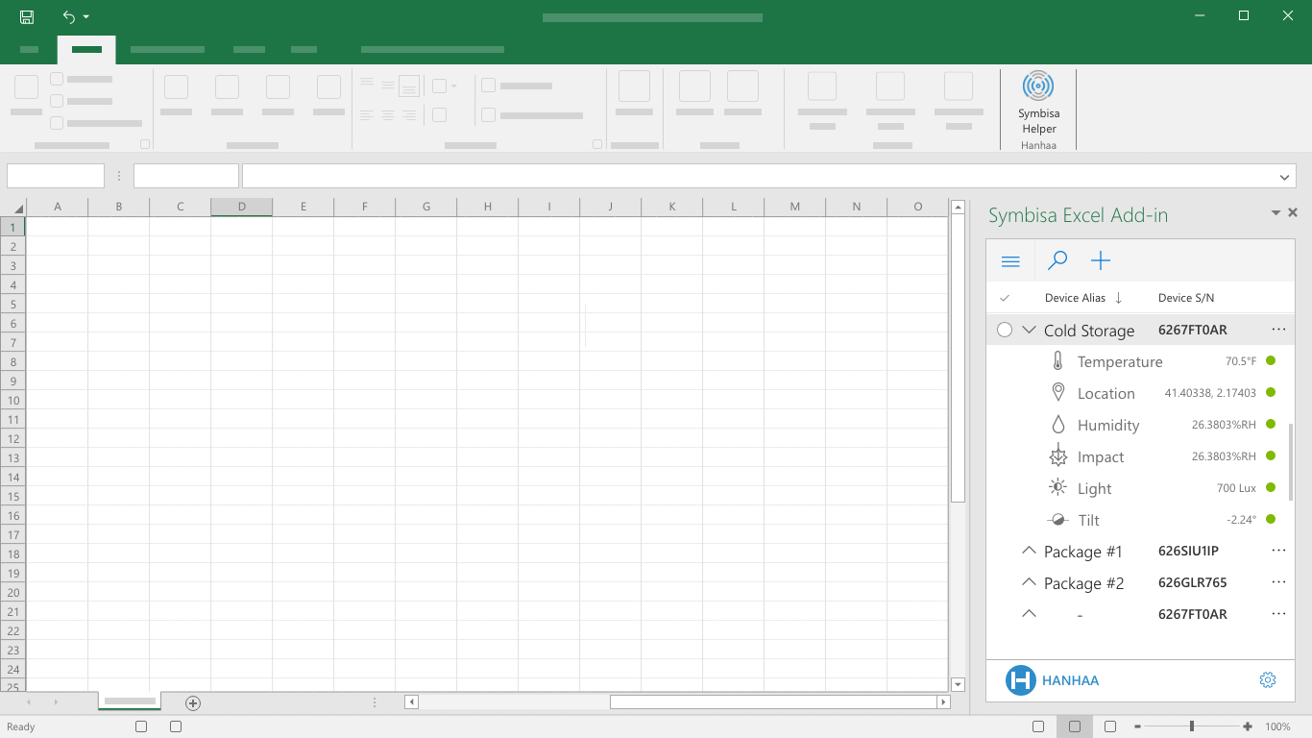Click the Humidity droplet icon
This screenshot has width=1312, height=738.
1057,425
